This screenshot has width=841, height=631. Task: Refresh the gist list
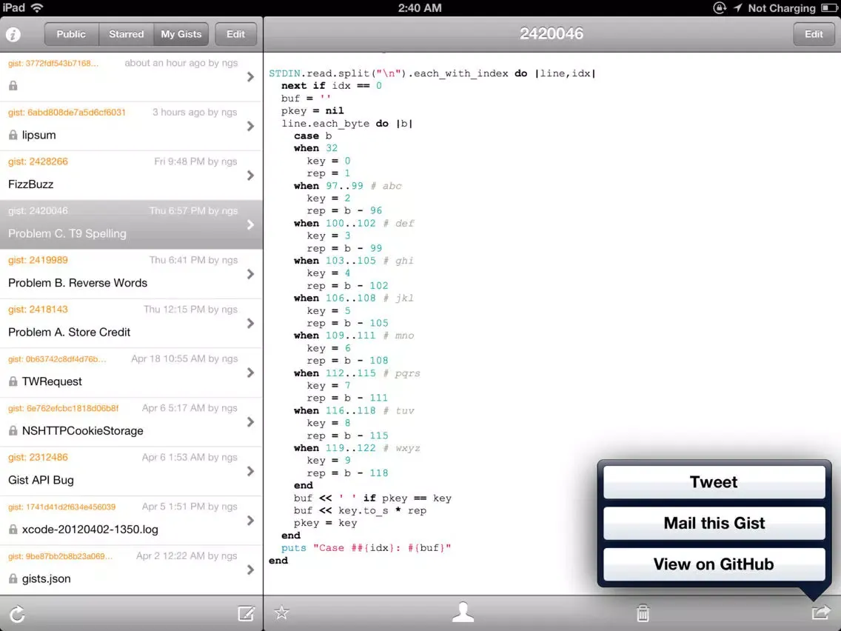(17, 614)
